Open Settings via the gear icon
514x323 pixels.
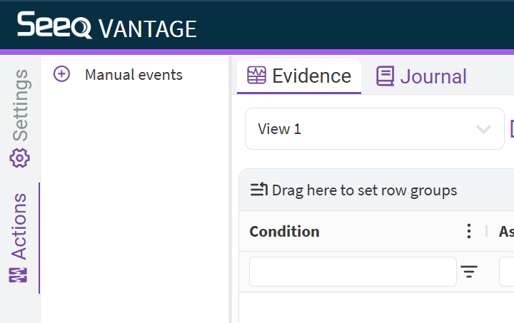(x=20, y=158)
